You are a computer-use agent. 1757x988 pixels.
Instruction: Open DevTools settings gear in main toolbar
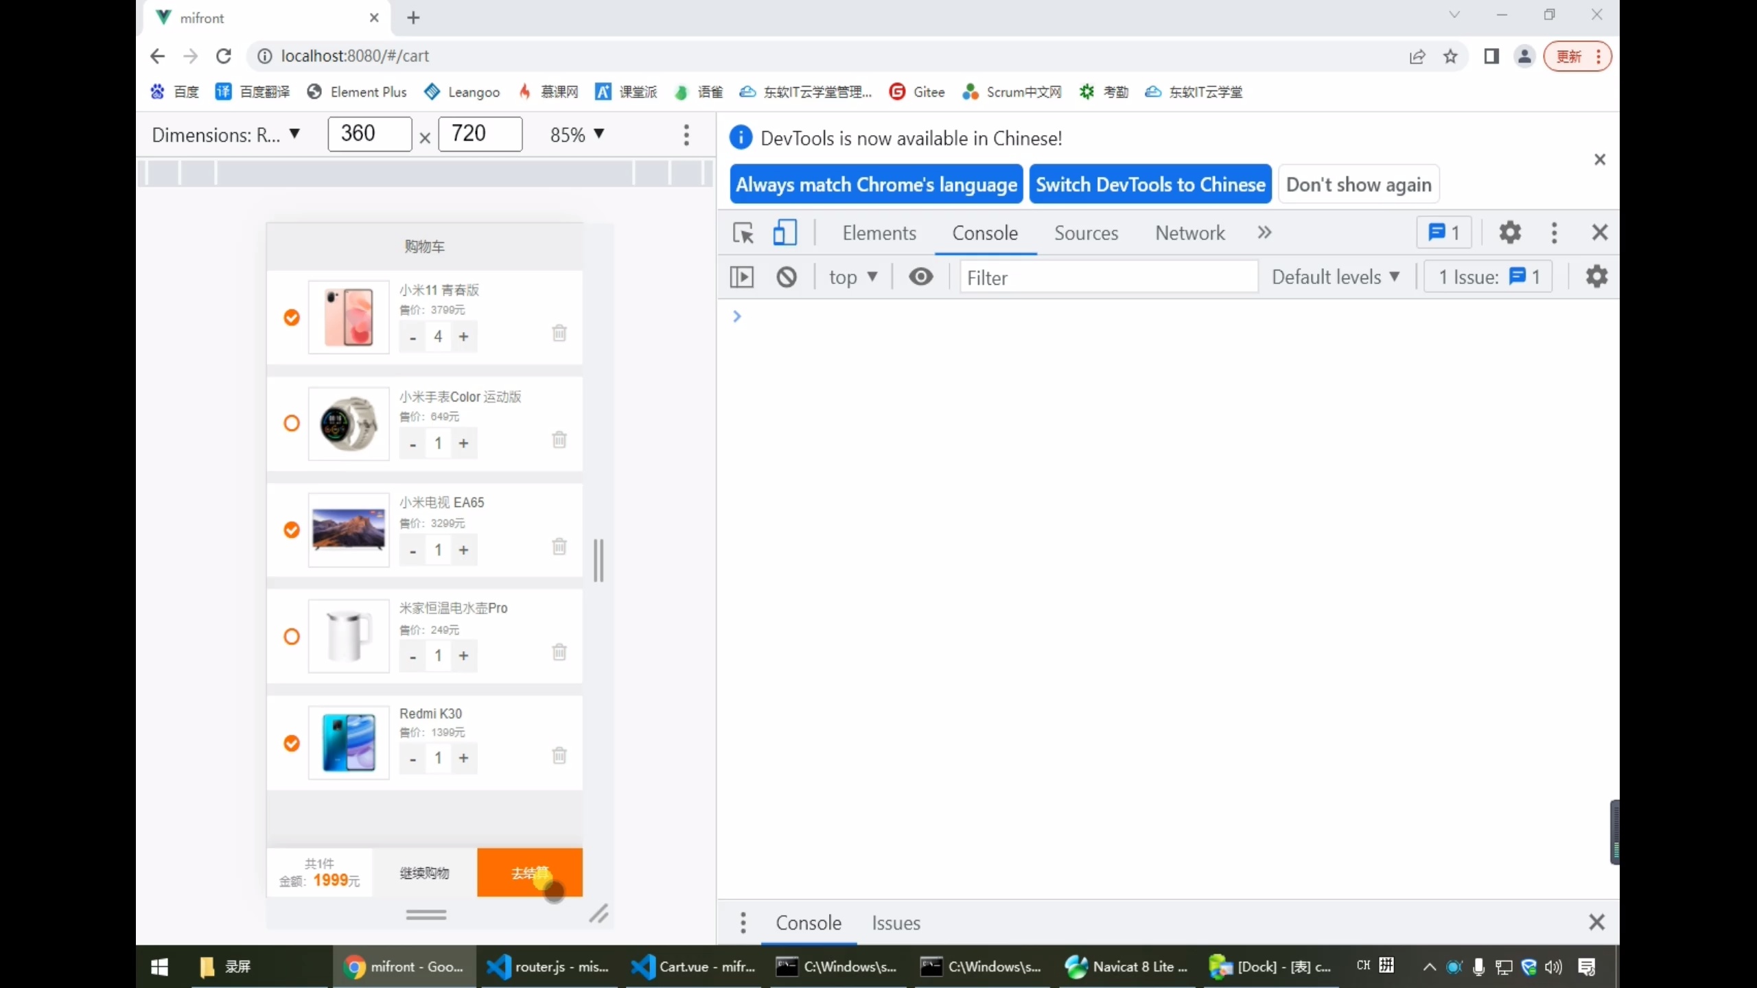click(x=1509, y=233)
